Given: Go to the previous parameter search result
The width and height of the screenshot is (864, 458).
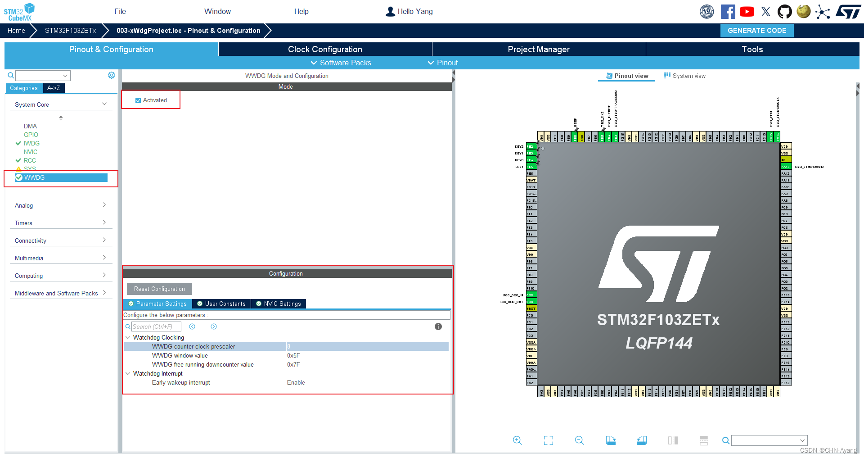Looking at the screenshot, I should tap(192, 326).
